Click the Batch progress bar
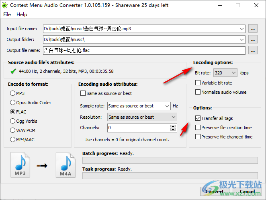Viewport: 266px width, 200px height. (170, 160)
